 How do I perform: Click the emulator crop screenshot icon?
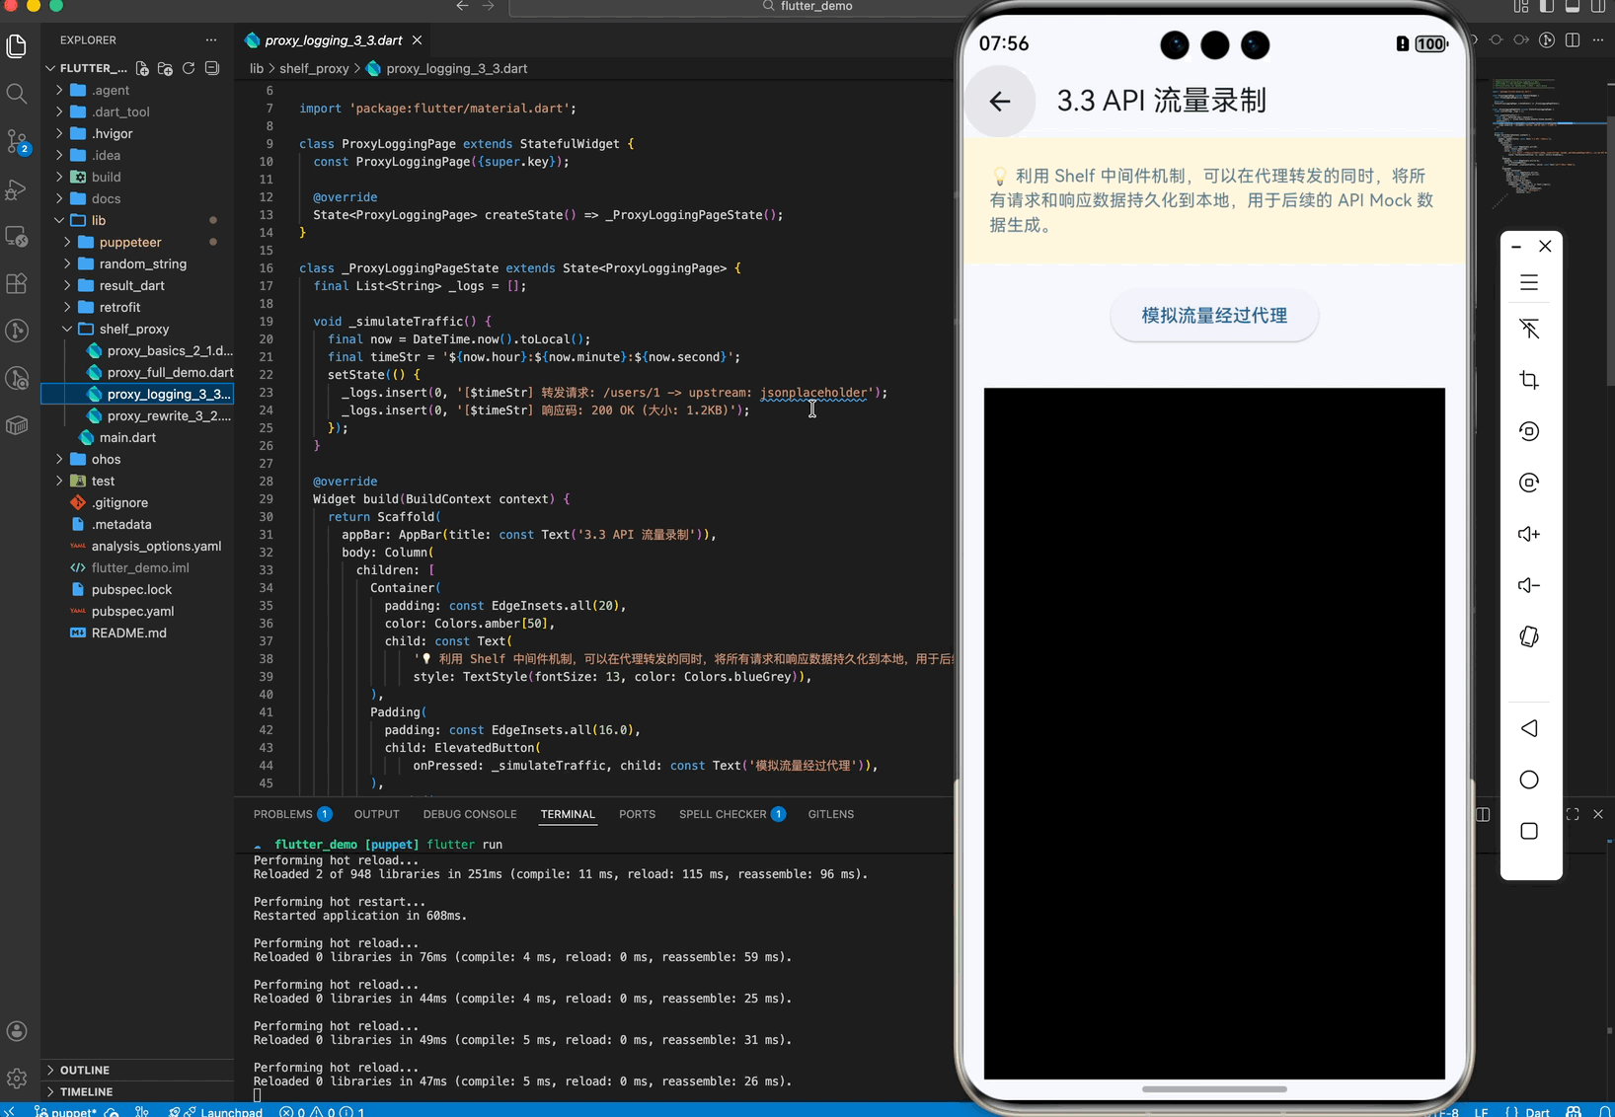[x=1529, y=380]
